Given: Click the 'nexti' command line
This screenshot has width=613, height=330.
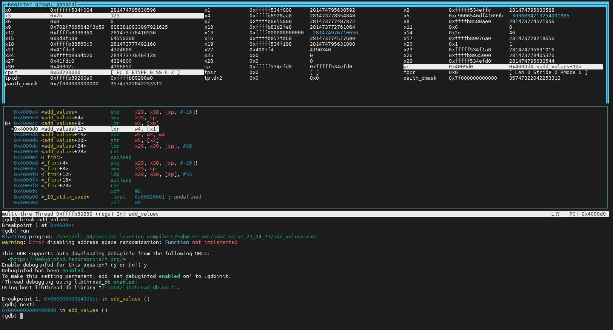Looking at the screenshot, I should [x=18, y=305].
